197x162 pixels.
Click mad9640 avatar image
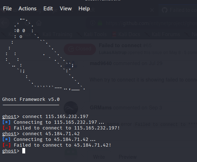tap(71, 64)
